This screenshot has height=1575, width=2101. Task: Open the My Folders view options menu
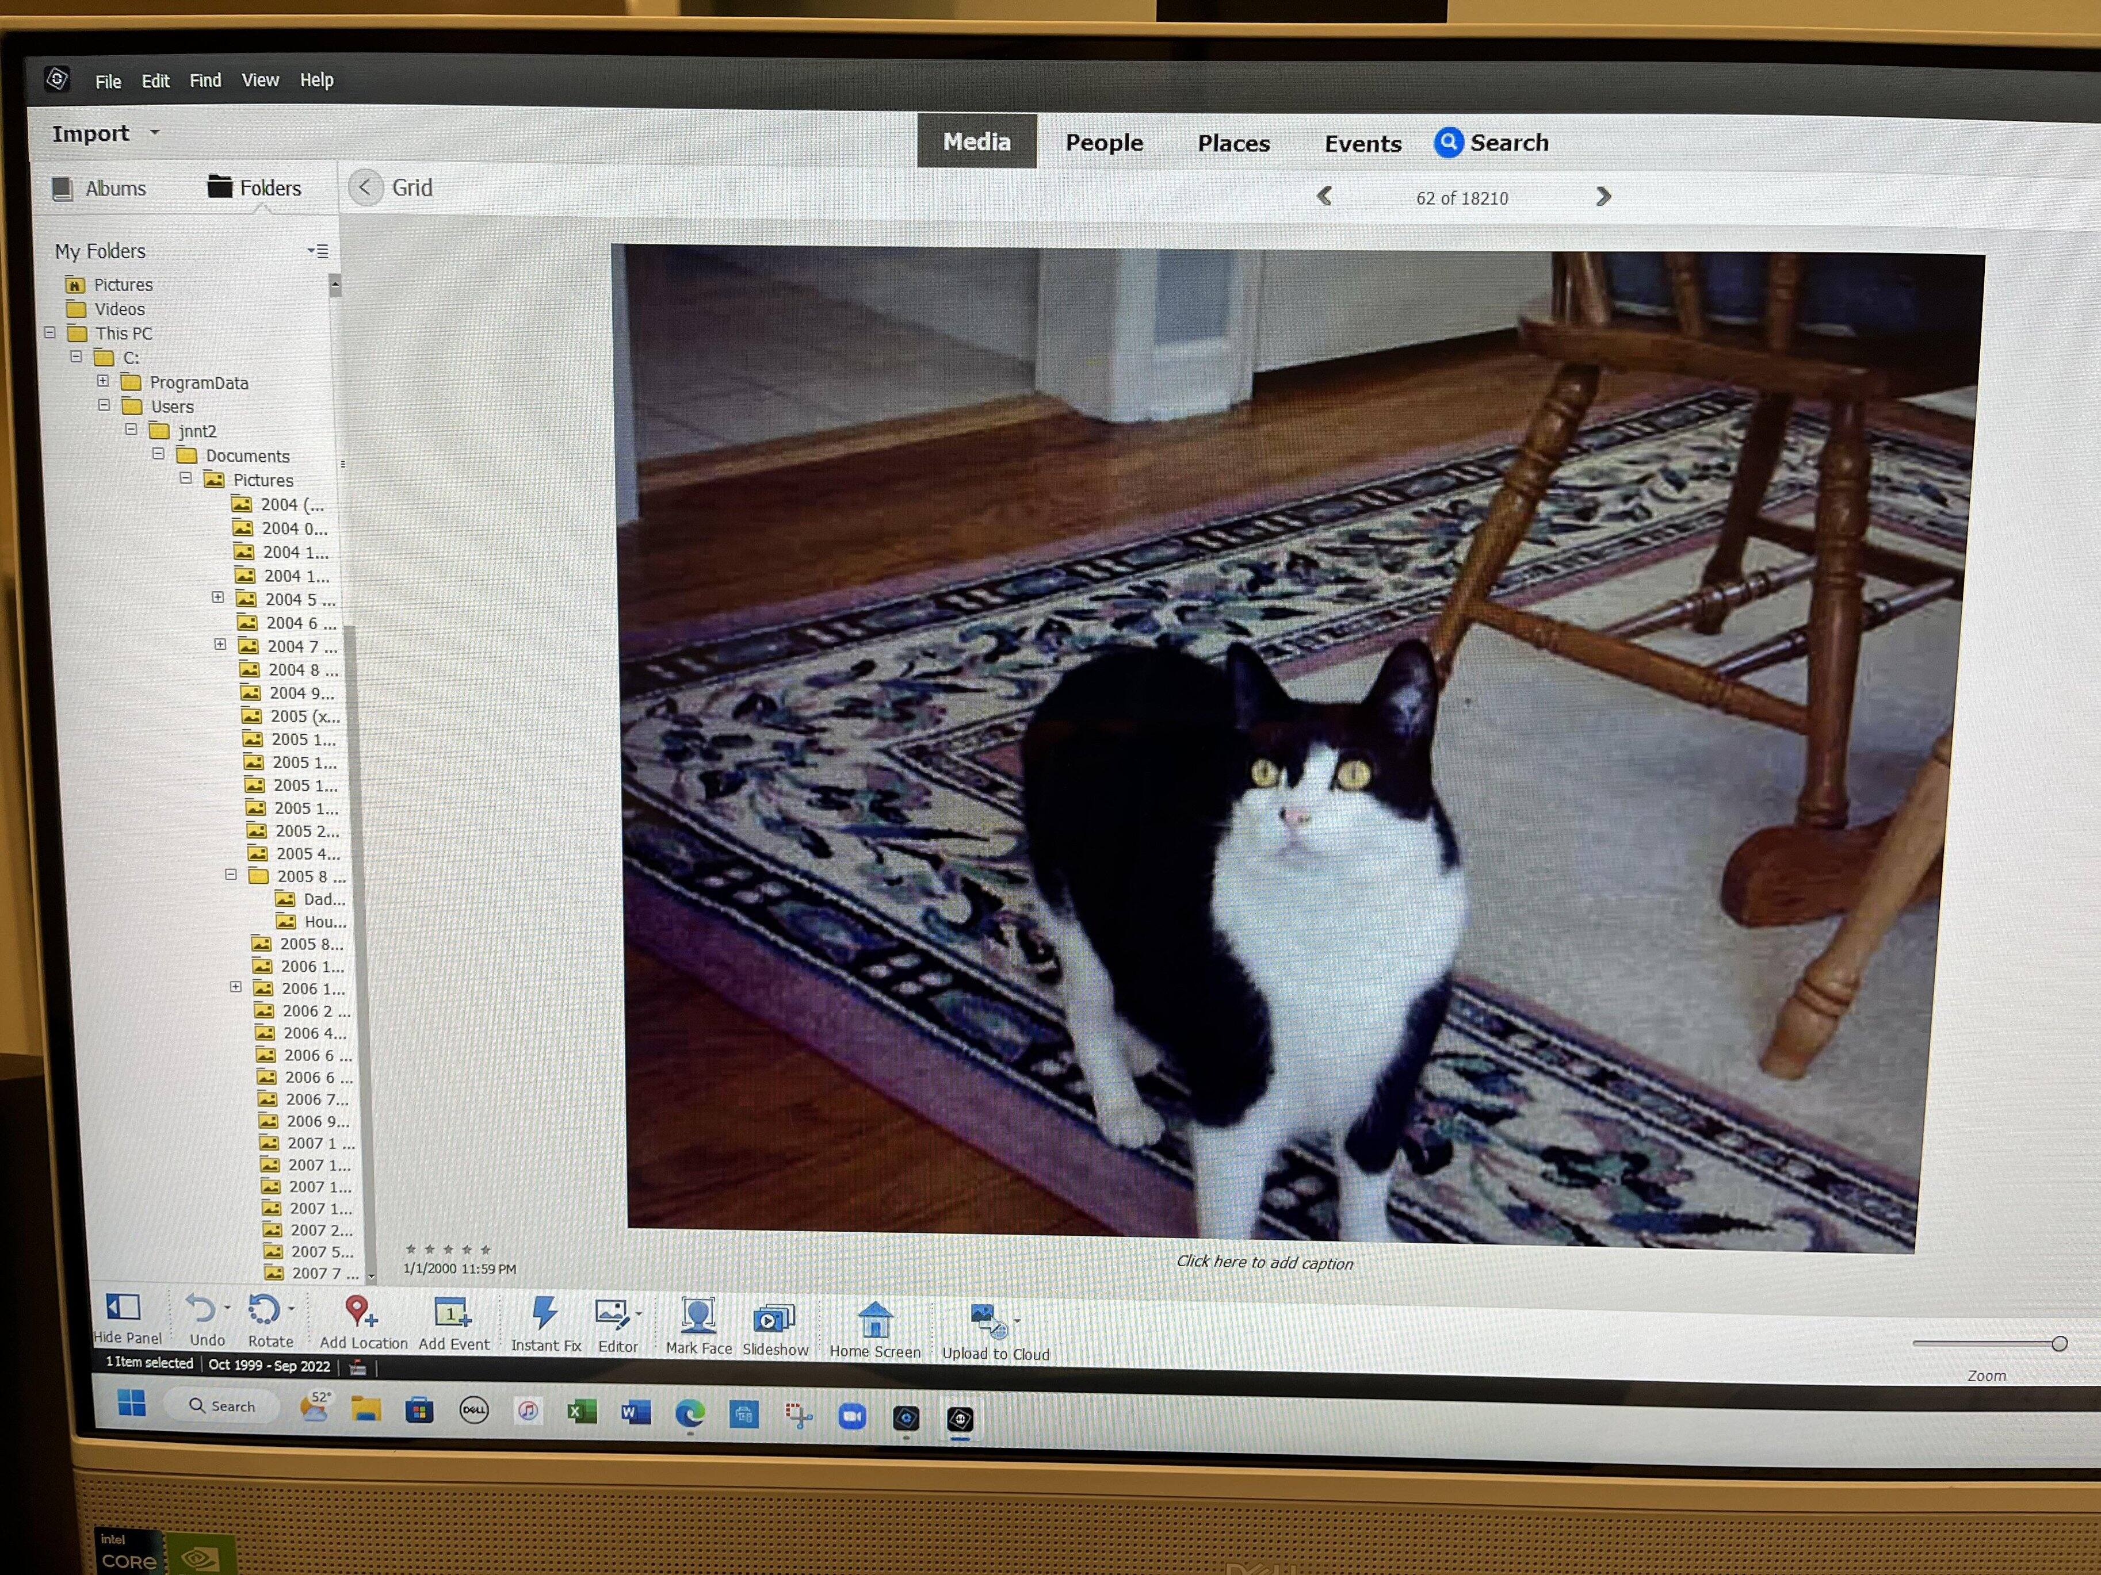pos(318,251)
